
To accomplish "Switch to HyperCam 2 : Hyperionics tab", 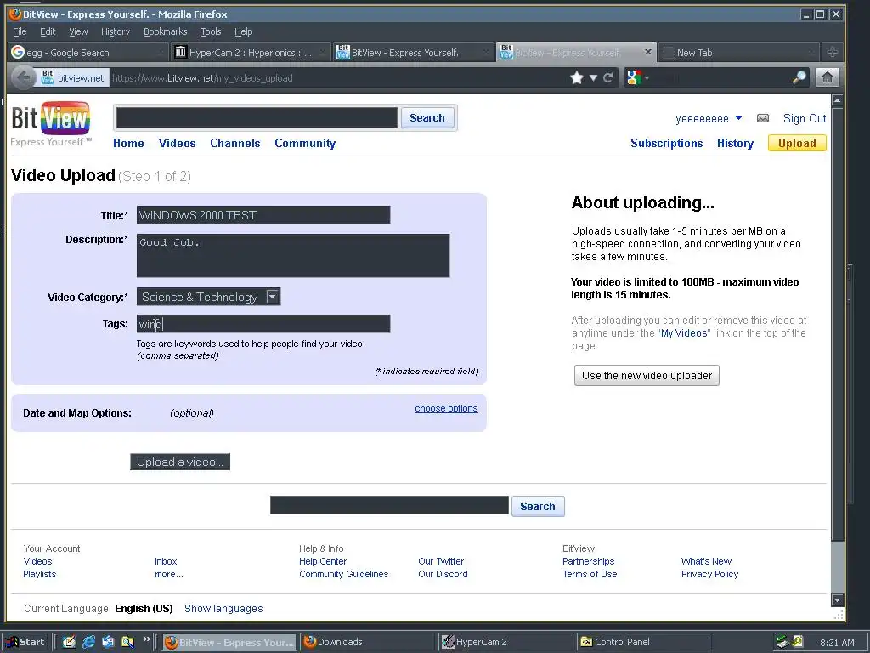I will pyautogui.click(x=251, y=52).
